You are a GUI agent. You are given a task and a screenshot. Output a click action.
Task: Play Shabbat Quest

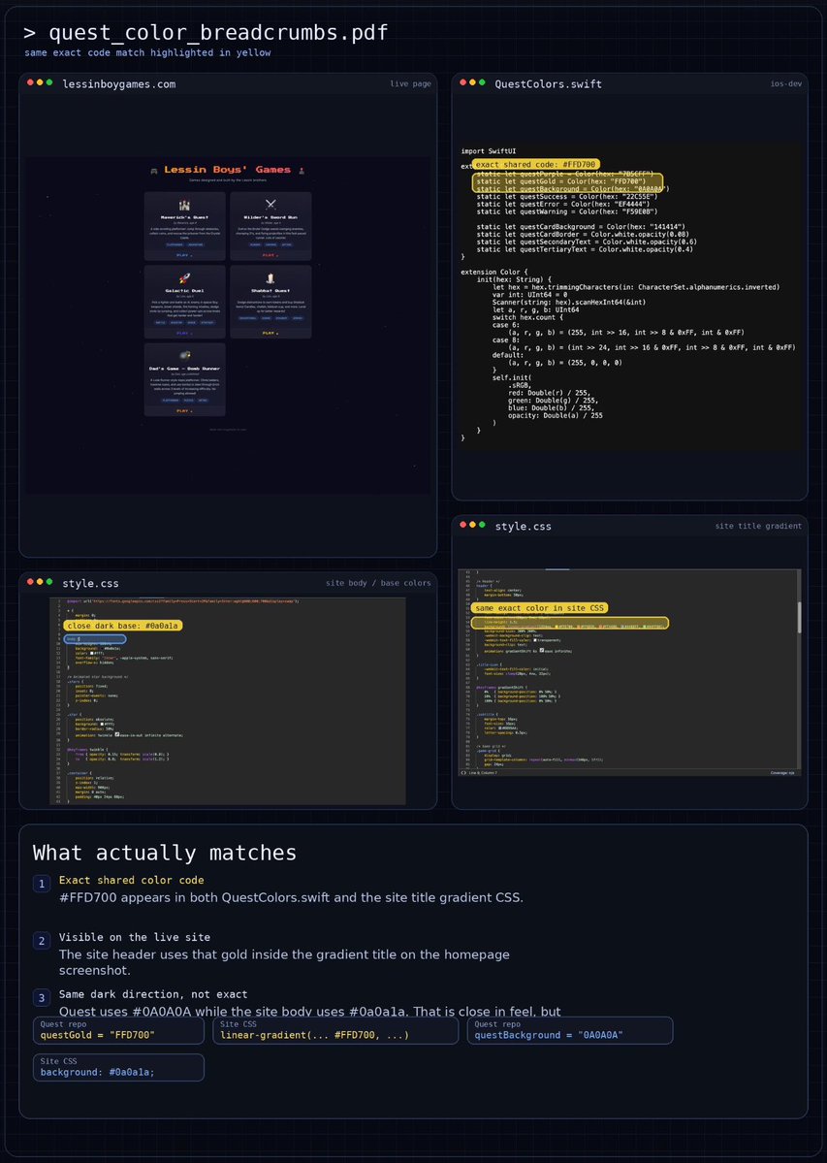(x=270, y=333)
